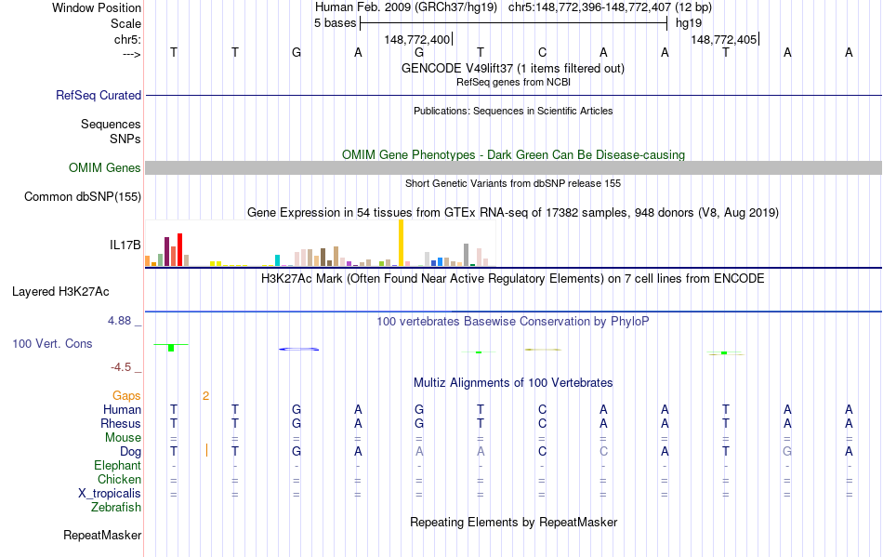Click the ---> strand direction arrow
The height and width of the screenshot is (557, 883).
click(132, 54)
